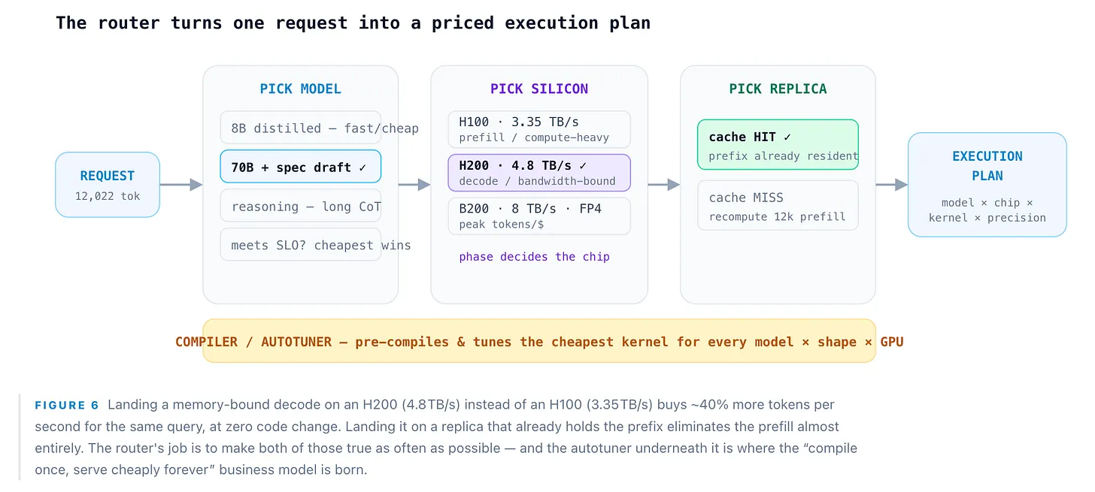Select the reasoning long CoT option
The width and height of the screenshot is (1095, 492).
[301, 206]
